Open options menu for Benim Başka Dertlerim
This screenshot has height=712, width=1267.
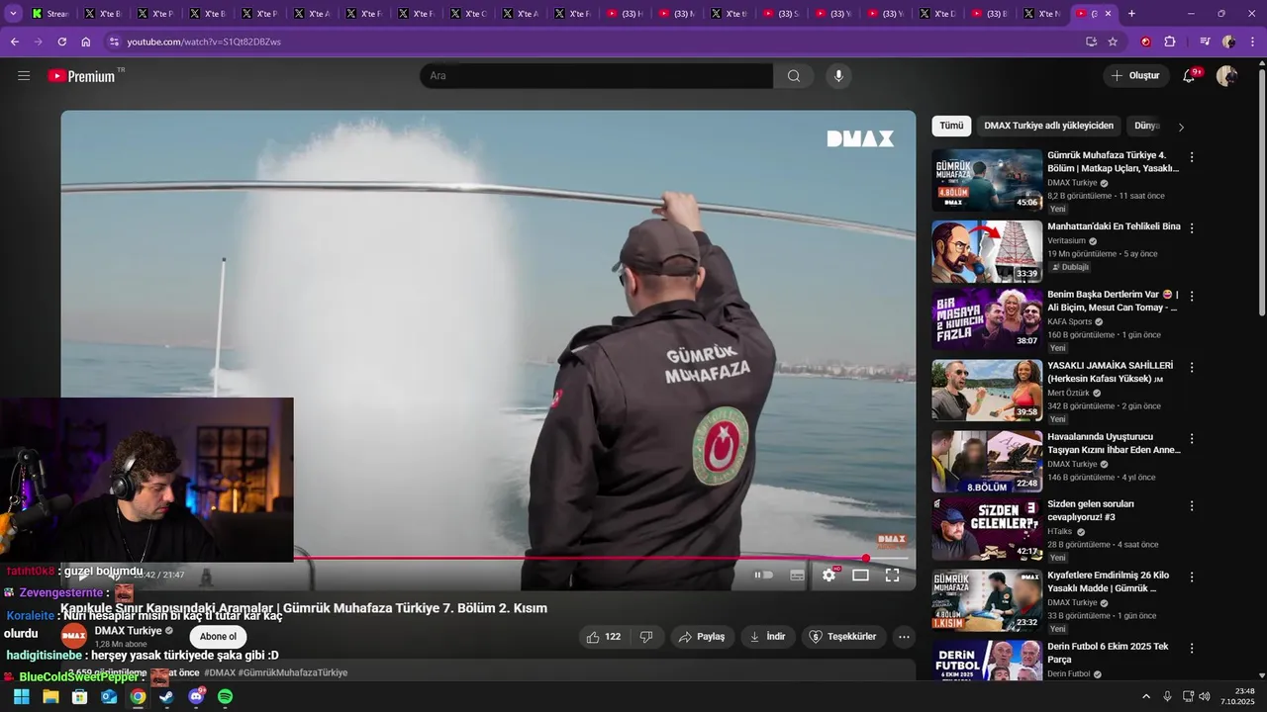[x=1192, y=296]
